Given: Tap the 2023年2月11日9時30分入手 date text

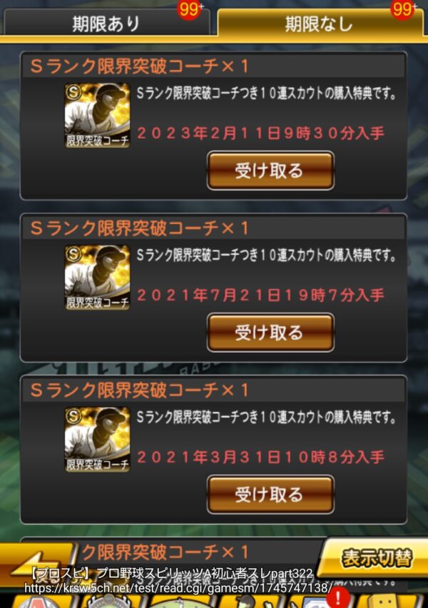Looking at the screenshot, I should pos(260,133).
